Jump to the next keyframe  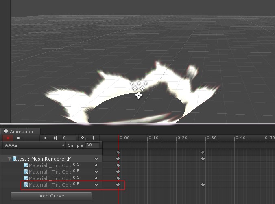coord(55,138)
